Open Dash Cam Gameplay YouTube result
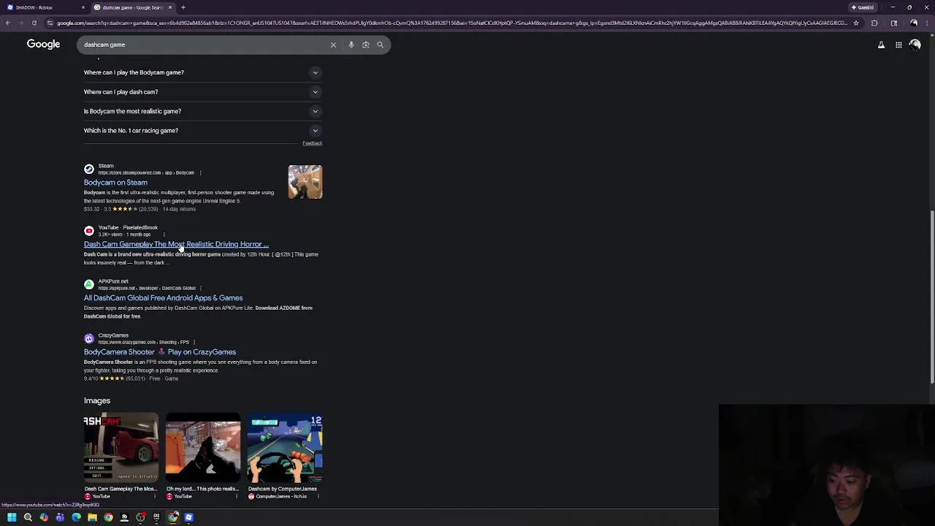Viewport: 935px width, 526px height. 176,244
